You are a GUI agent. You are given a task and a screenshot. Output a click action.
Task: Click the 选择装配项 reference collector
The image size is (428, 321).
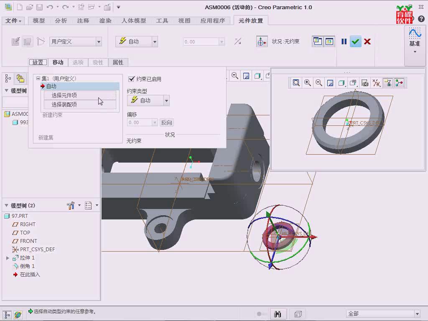(80, 104)
